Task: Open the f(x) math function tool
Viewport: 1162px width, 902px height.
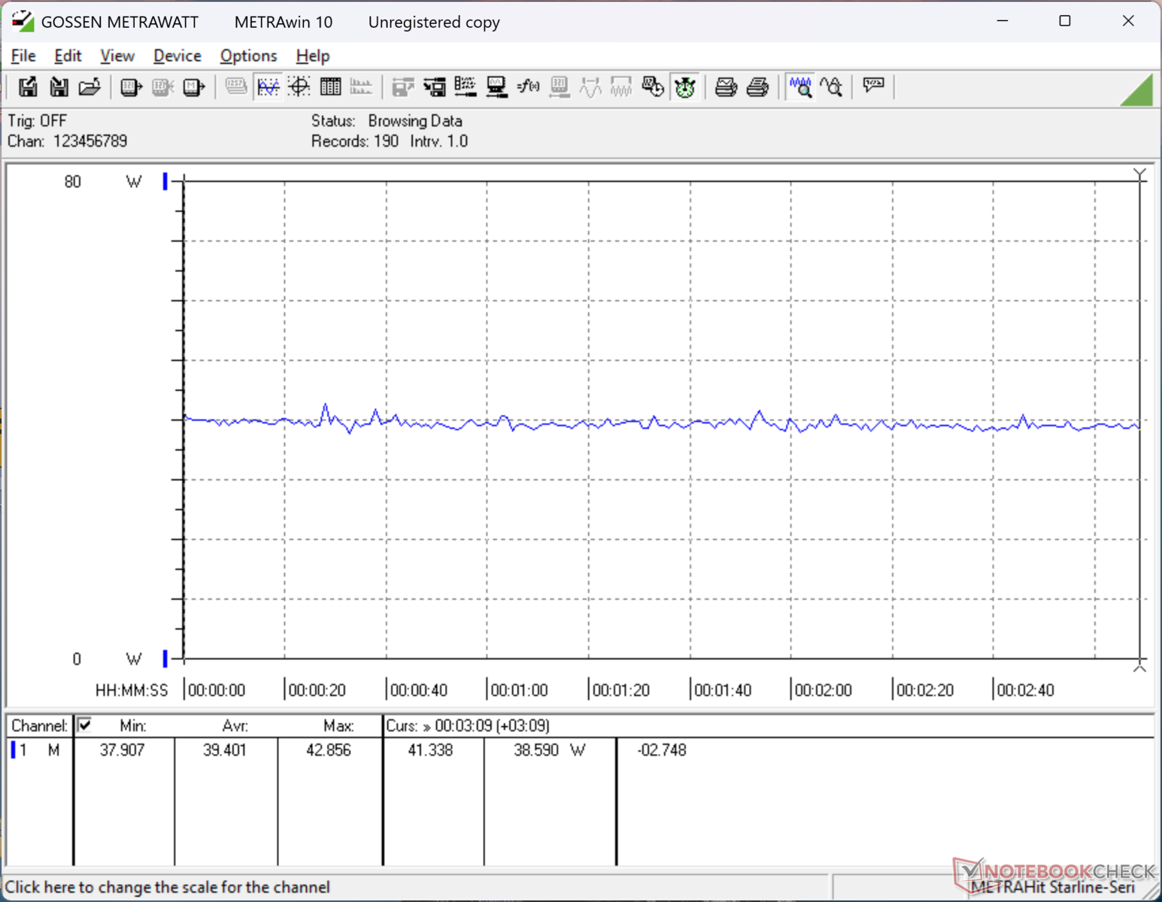Action: point(528,87)
